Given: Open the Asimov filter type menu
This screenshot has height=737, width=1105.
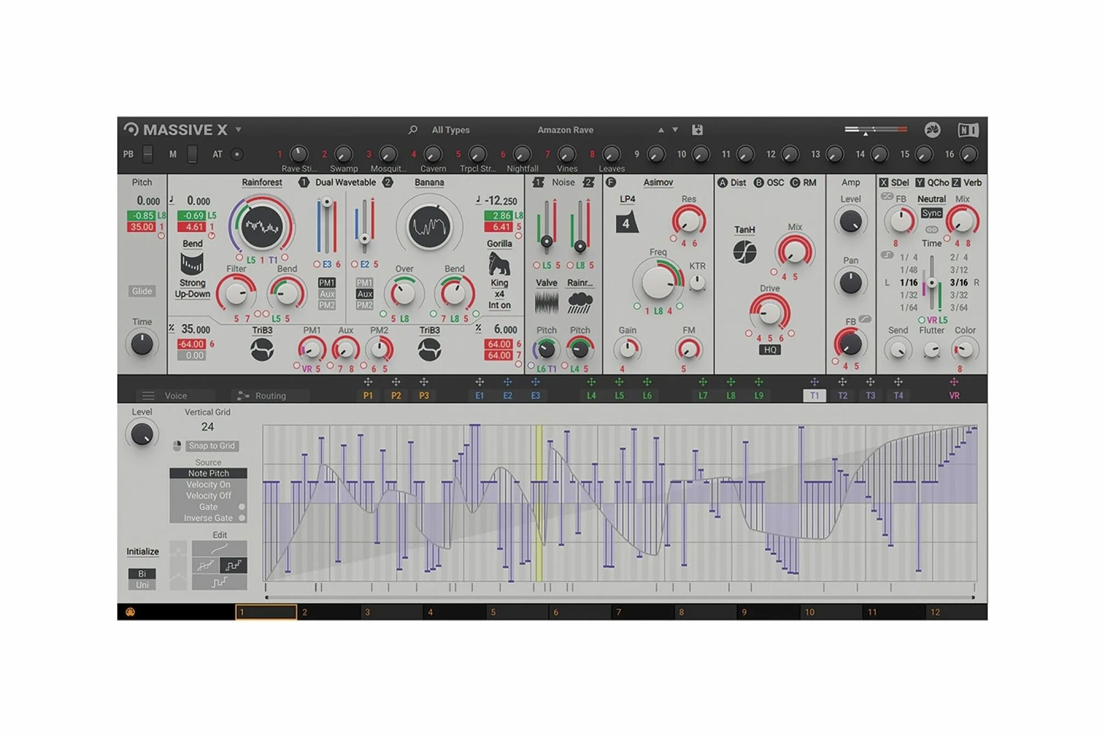Looking at the screenshot, I should tap(658, 183).
